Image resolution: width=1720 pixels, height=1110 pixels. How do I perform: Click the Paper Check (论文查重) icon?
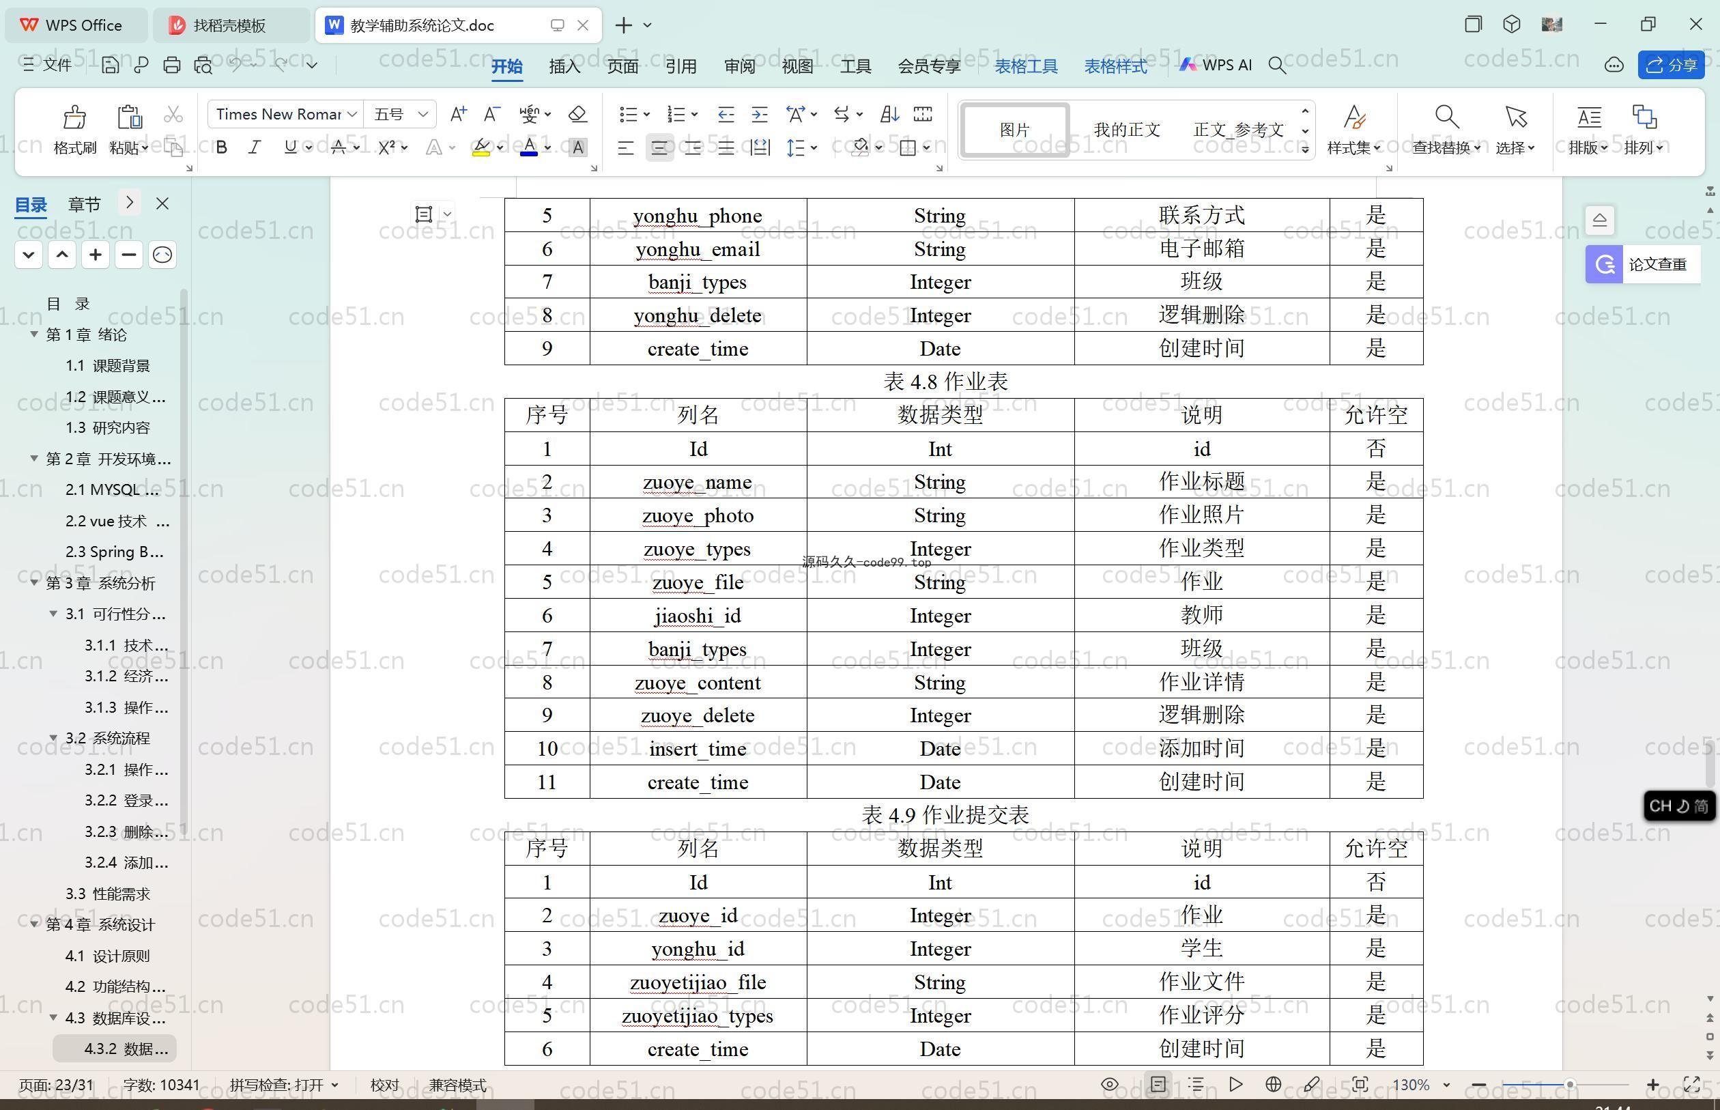coord(1604,264)
